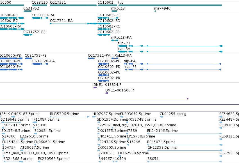Click protein label CG10602-PE
The height and width of the screenshot is (163, 239).
coord(109,61)
